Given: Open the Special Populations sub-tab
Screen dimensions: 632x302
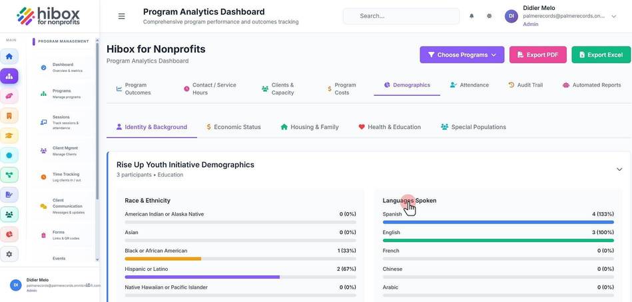Looking at the screenshot, I should (x=474, y=127).
